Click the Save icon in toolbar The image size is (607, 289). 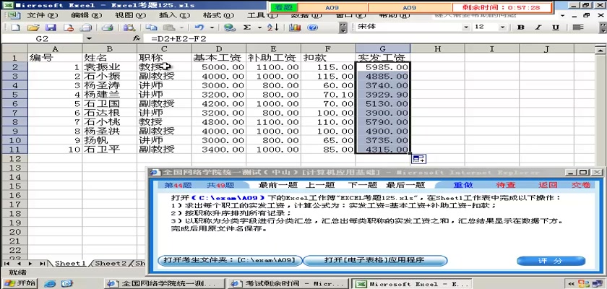(x=51, y=27)
